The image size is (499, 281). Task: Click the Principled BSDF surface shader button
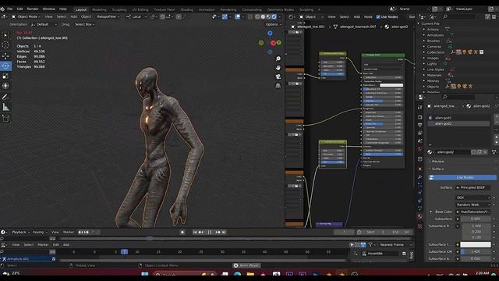(x=473, y=187)
